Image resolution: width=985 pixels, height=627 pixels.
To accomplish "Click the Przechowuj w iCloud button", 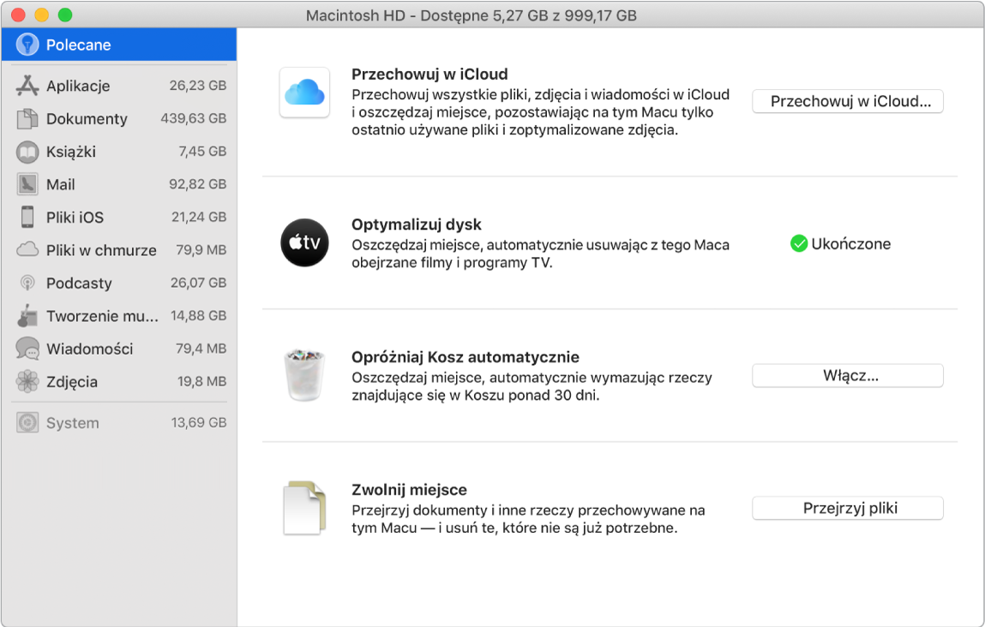I will 847,101.
